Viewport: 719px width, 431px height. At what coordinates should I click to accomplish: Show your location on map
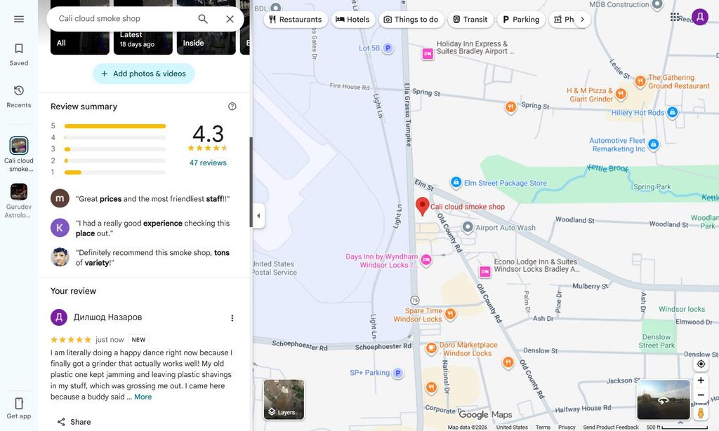(x=701, y=364)
